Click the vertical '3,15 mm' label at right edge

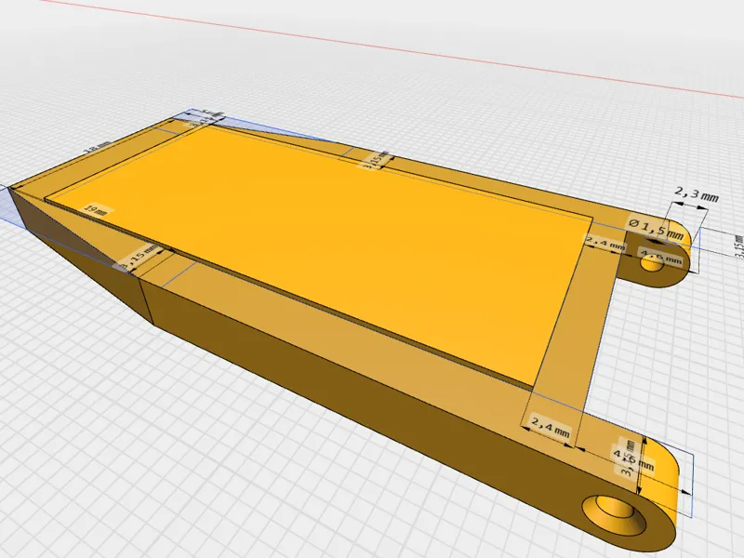(739, 246)
